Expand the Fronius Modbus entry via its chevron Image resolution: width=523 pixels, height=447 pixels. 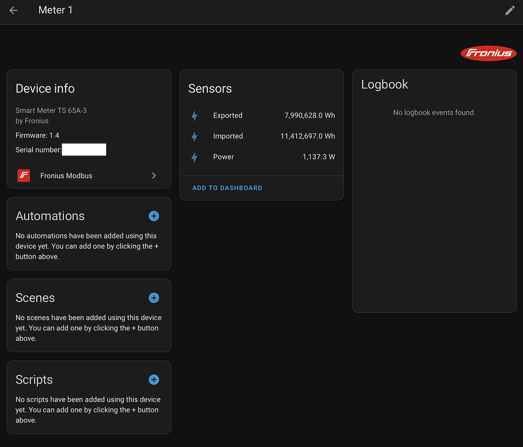(x=153, y=175)
